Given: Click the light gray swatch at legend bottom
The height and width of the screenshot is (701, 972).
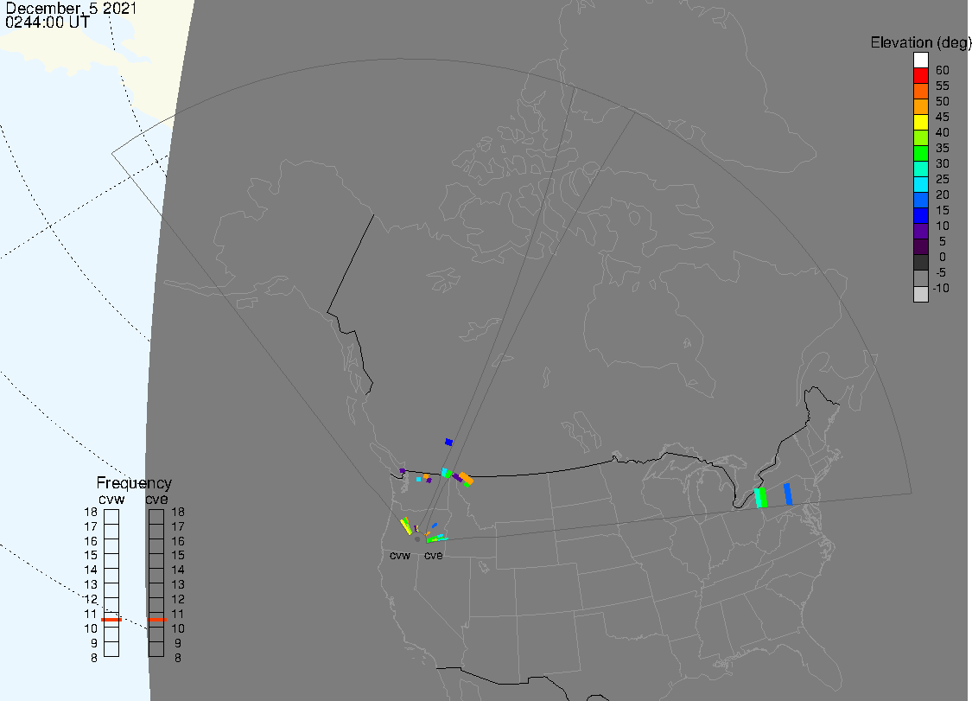Looking at the screenshot, I should [920, 293].
